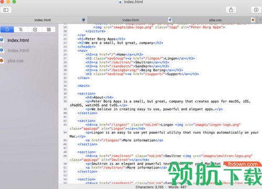
Task: Click the orange icon on pba.css tab
Action: coord(253,20)
